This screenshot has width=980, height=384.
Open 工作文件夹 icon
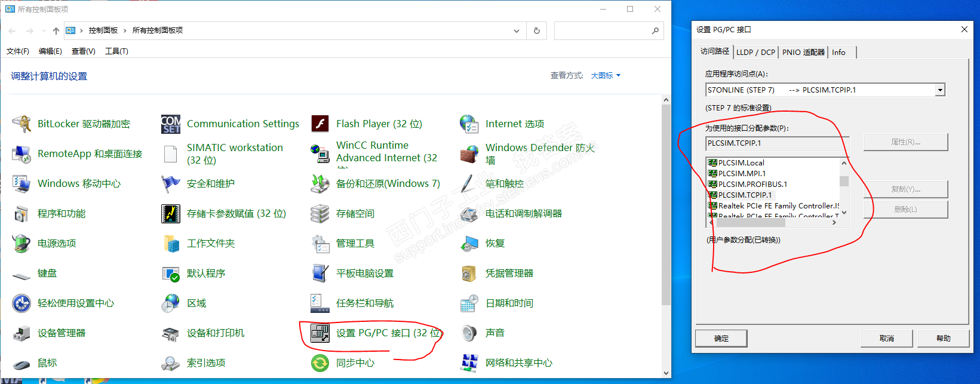[x=171, y=243]
